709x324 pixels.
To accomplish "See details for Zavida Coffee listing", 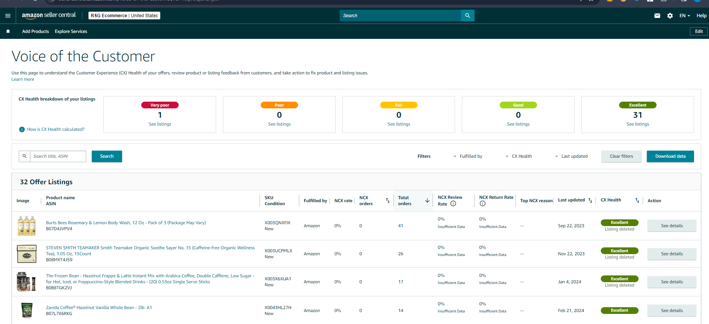I will (x=672, y=311).
